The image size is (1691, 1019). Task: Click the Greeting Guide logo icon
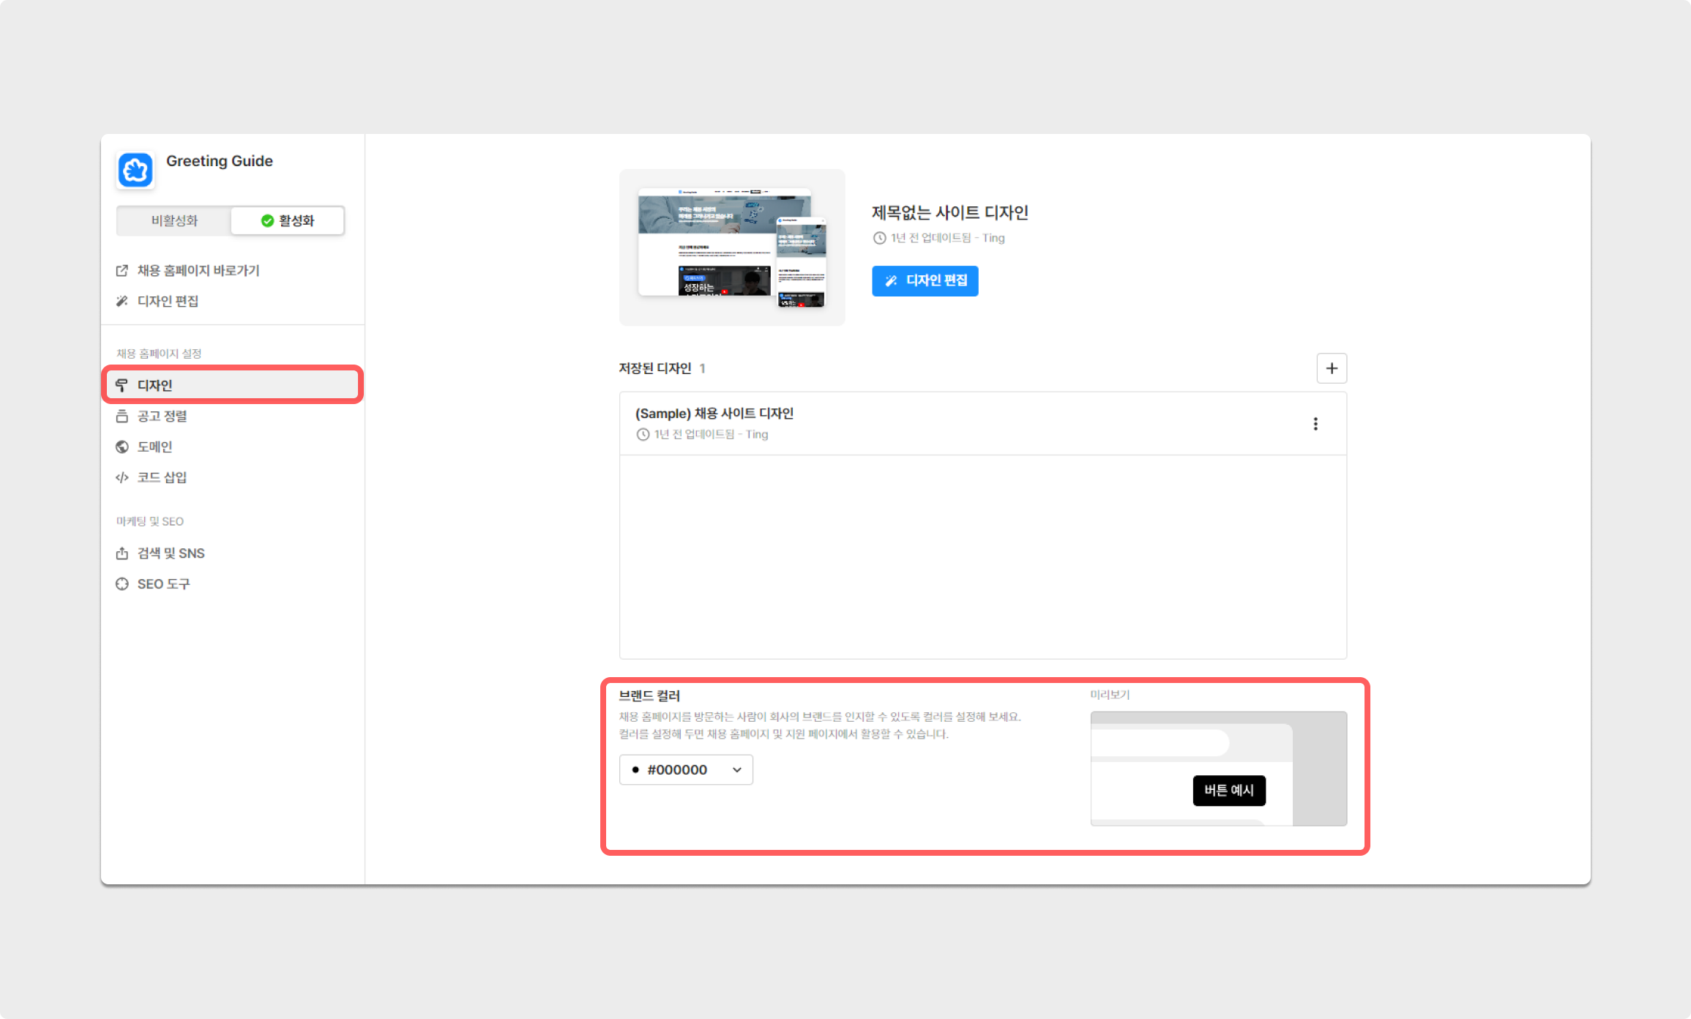[135, 170]
